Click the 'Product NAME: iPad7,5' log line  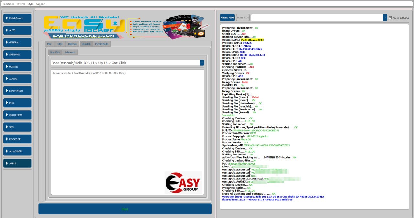coord(237,43)
